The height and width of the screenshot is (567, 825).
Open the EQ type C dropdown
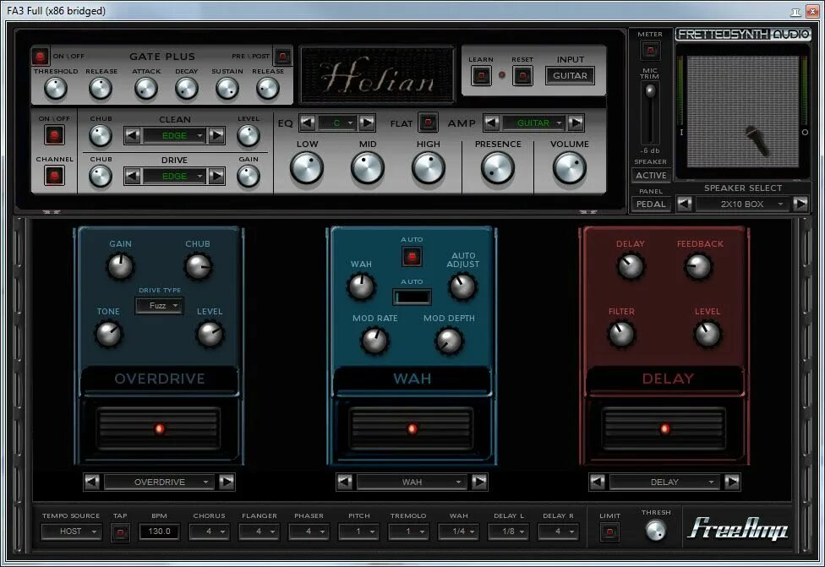pos(336,123)
